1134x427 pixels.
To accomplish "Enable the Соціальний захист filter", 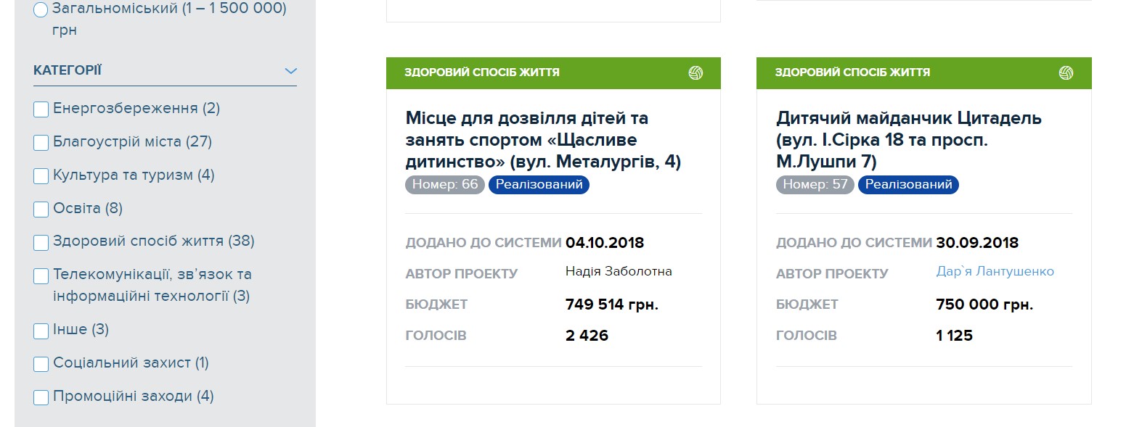I will pyautogui.click(x=41, y=363).
